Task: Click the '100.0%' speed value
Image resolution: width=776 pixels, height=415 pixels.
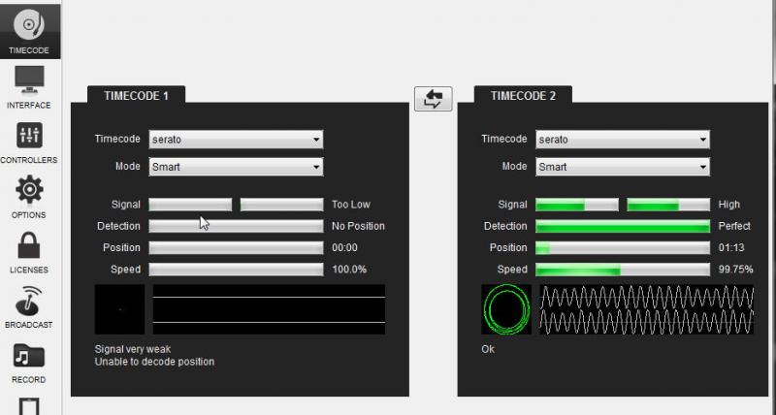Action: click(x=349, y=270)
